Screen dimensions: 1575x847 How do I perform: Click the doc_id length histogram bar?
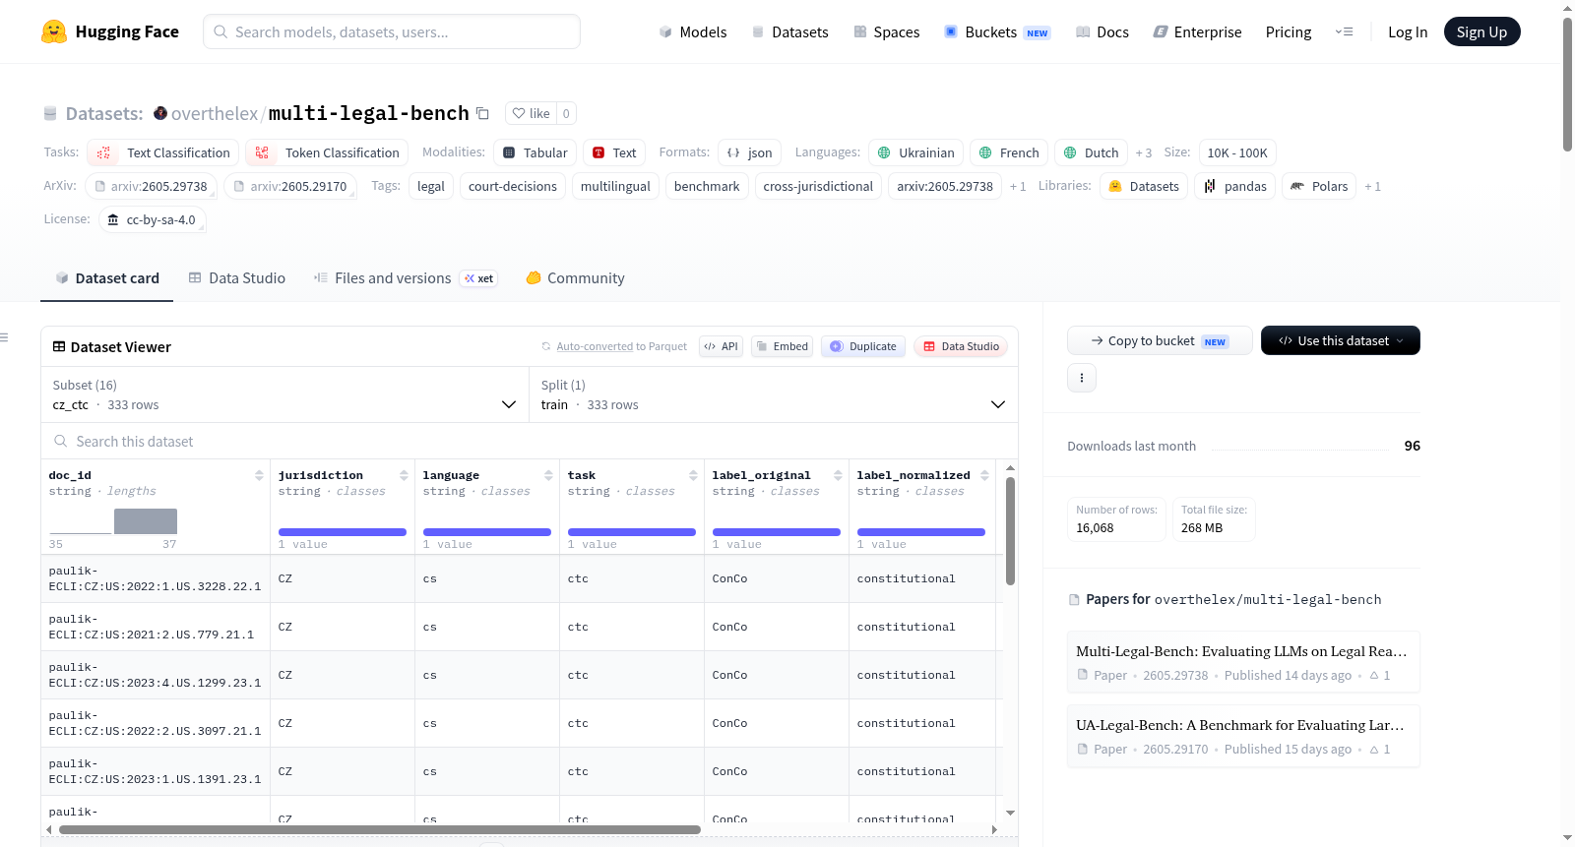click(x=146, y=521)
